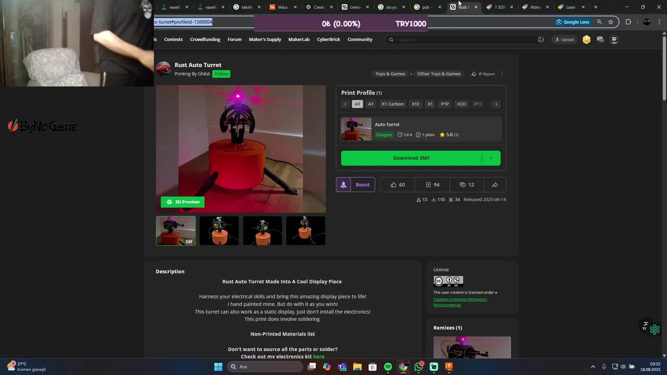Select the H2D printer filter tab

click(x=462, y=104)
